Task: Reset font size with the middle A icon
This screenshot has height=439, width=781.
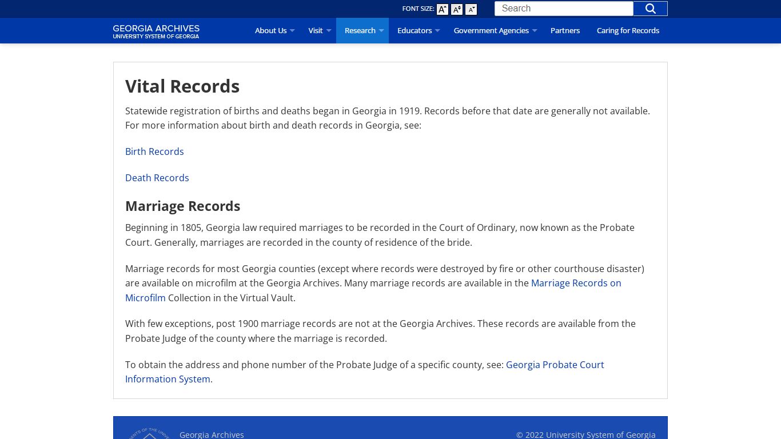Action: (457, 9)
